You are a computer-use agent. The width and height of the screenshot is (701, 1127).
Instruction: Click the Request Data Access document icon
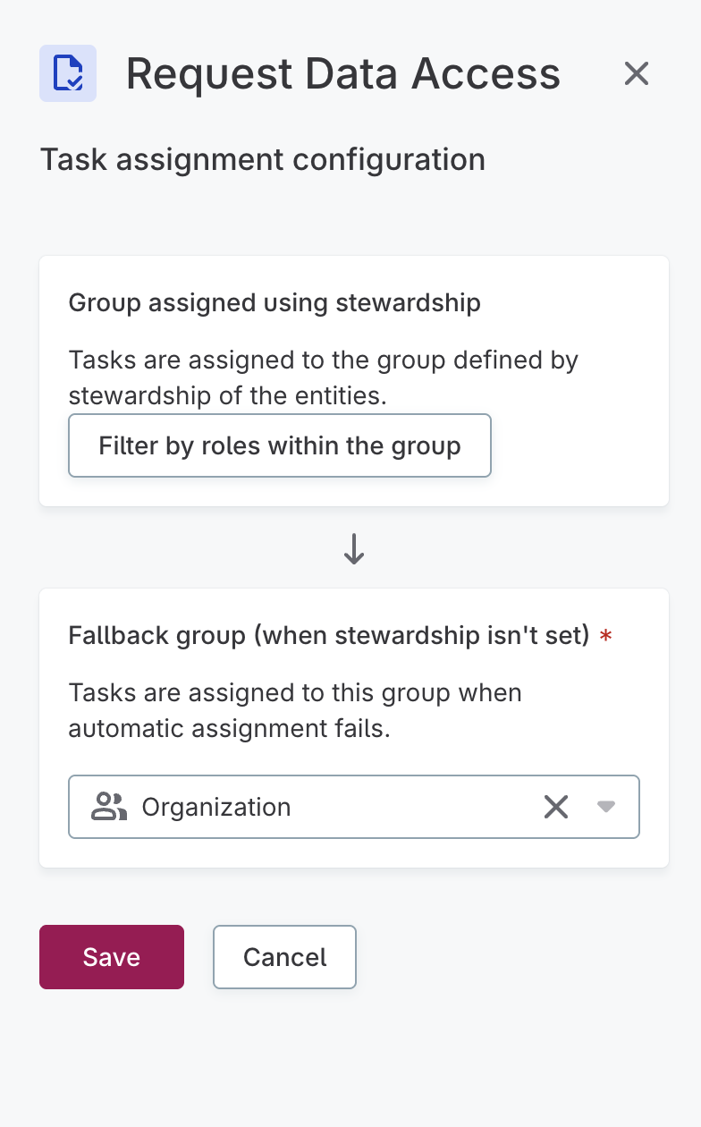[x=68, y=73]
